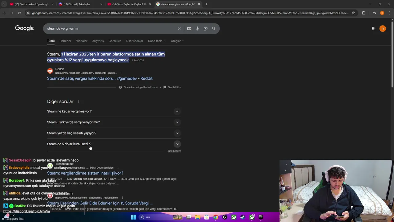Expand "Steam, Türkiye'de vergi veriyor mu?"
394x222 pixels.
pyautogui.click(x=114, y=122)
